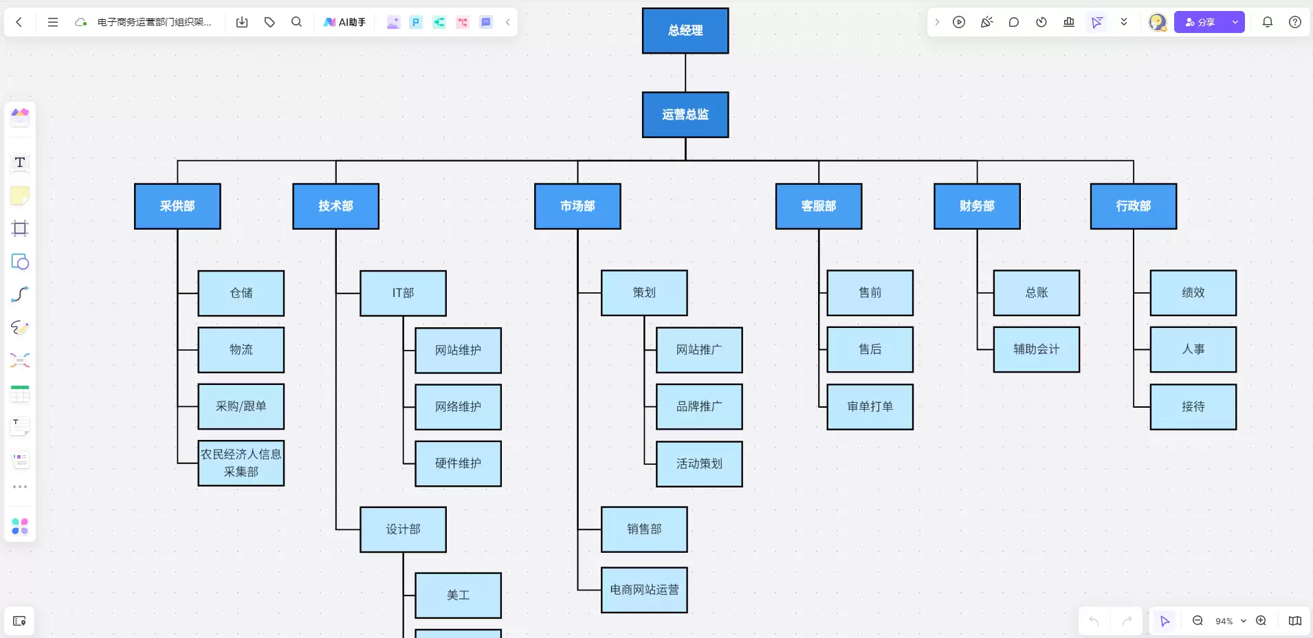Image resolution: width=1313 pixels, height=638 pixels.
Task: Toggle the cursor pointer mode button
Action: click(1165, 621)
